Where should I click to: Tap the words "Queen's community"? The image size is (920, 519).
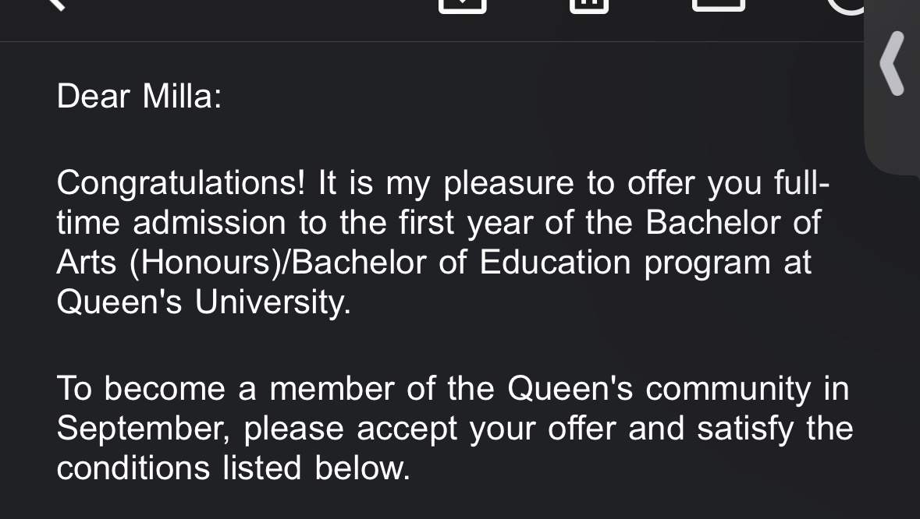[659, 390]
